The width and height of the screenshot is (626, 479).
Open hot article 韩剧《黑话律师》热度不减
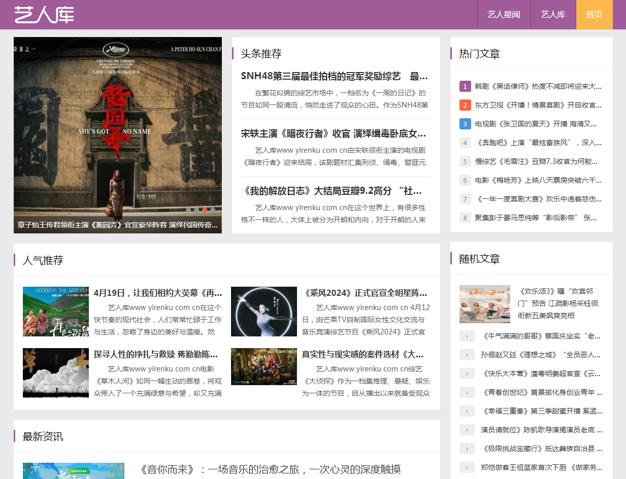point(538,86)
